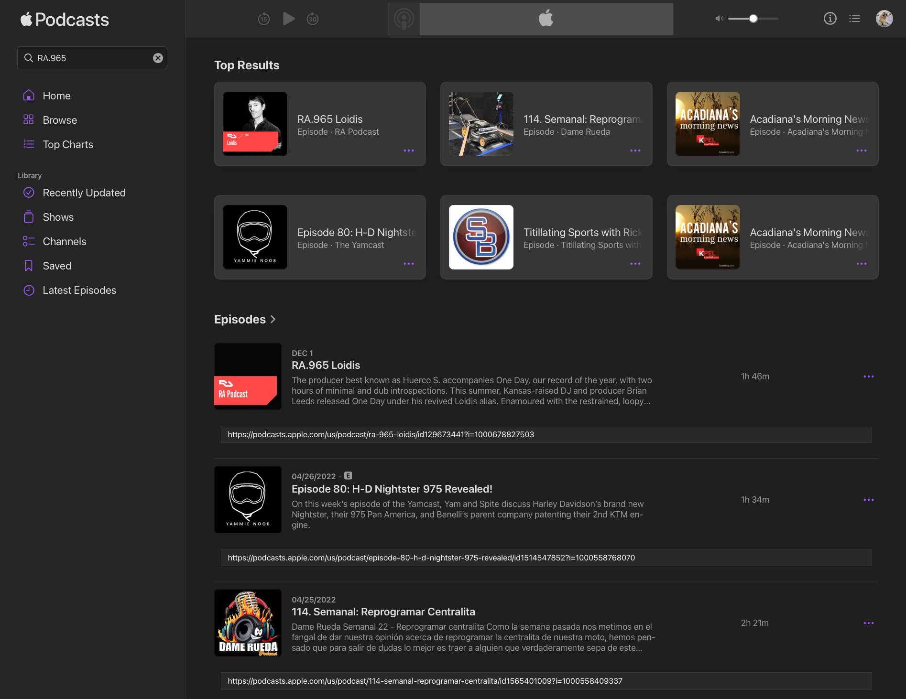
Task: Open Shows in the library
Action: tap(58, 217)
